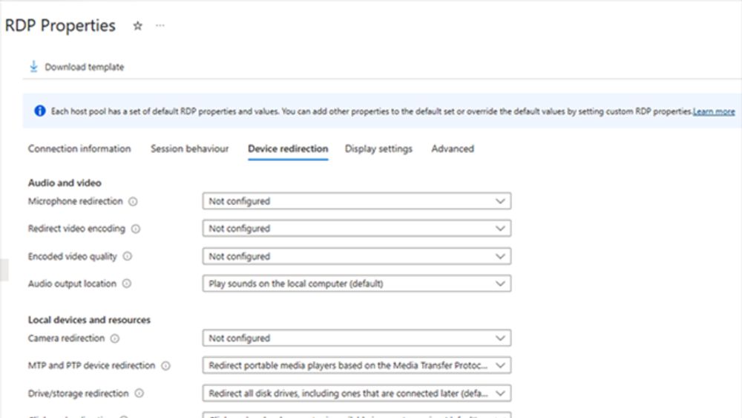742x418 pixels.
Task: Click the blue information icon in the banner
Action: (x=40, y=111)
